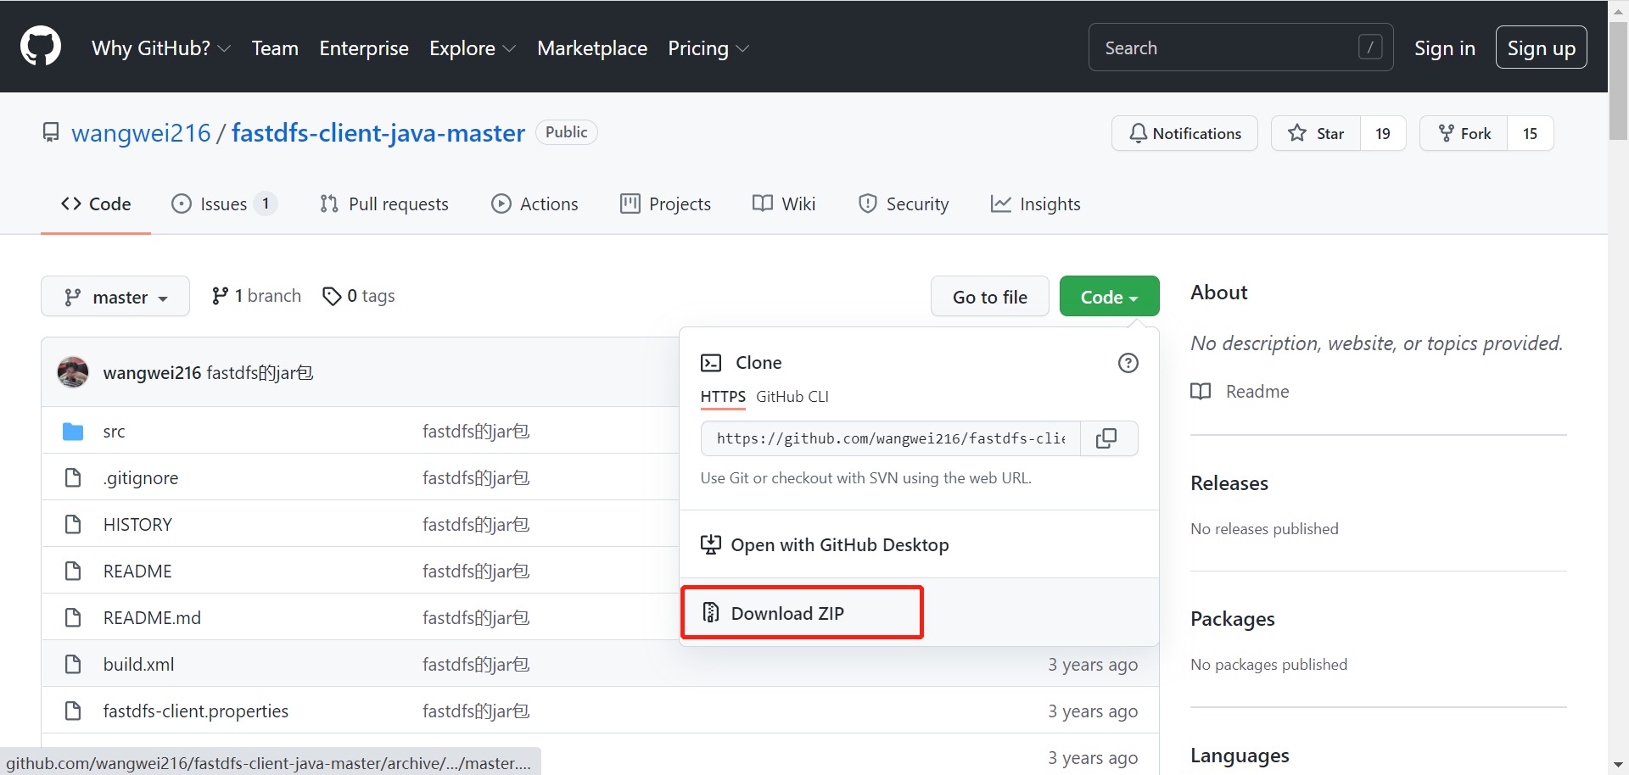Expand the Why GitHub? menu
1629x775 pixels.
(x=161, y=48)
